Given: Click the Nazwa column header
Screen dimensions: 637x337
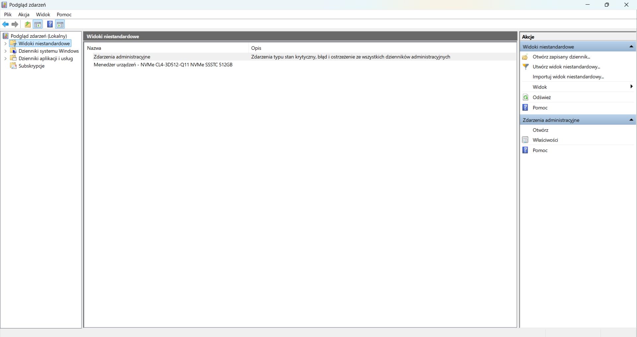Looking at the screenshot, I should (x=166, y=48).
